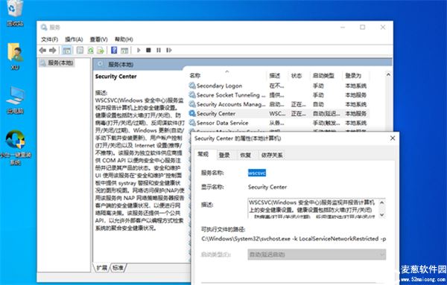Open the 文件(F) menu
This screenshot has height=285, width=447.
[x=50, y=39]
